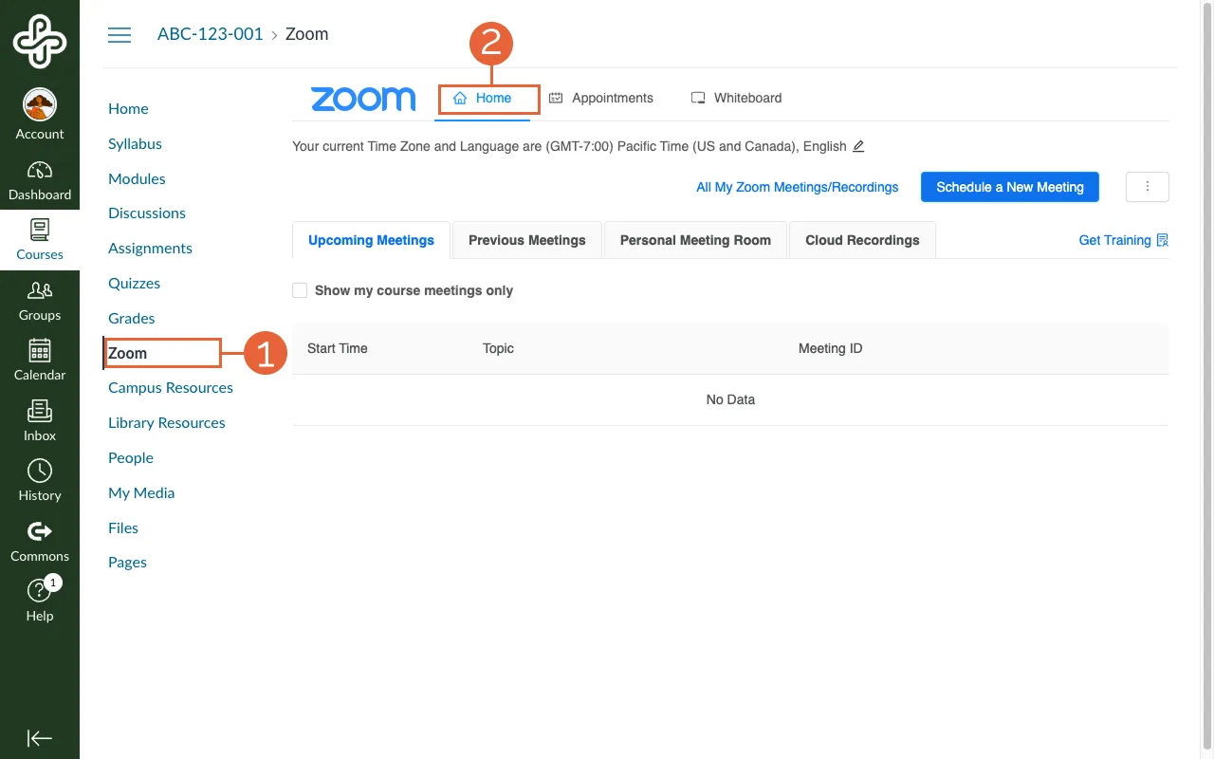Click the Meeting ID column header
This screenshot has height=759, width=1214.
830,348
